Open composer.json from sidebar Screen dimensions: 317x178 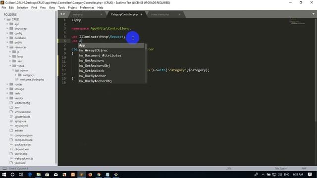[x=23, y=135]
